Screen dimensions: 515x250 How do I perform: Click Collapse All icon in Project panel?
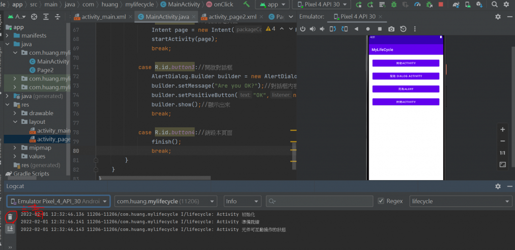tap(58, 17)
